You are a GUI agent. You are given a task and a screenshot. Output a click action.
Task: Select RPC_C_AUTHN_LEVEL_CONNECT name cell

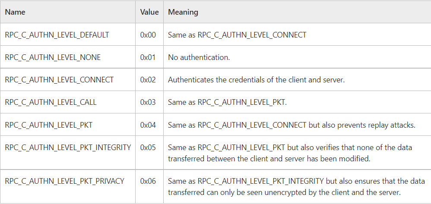(x=68, y=80)
